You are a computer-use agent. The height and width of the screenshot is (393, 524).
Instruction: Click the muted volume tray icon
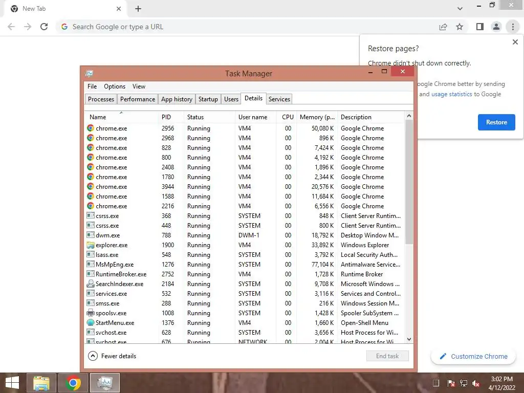475,383
